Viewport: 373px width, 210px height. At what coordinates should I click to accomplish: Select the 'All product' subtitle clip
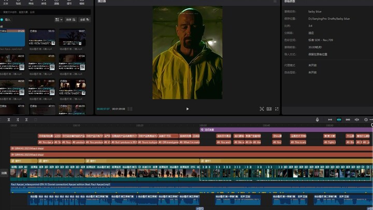point(78,142)
